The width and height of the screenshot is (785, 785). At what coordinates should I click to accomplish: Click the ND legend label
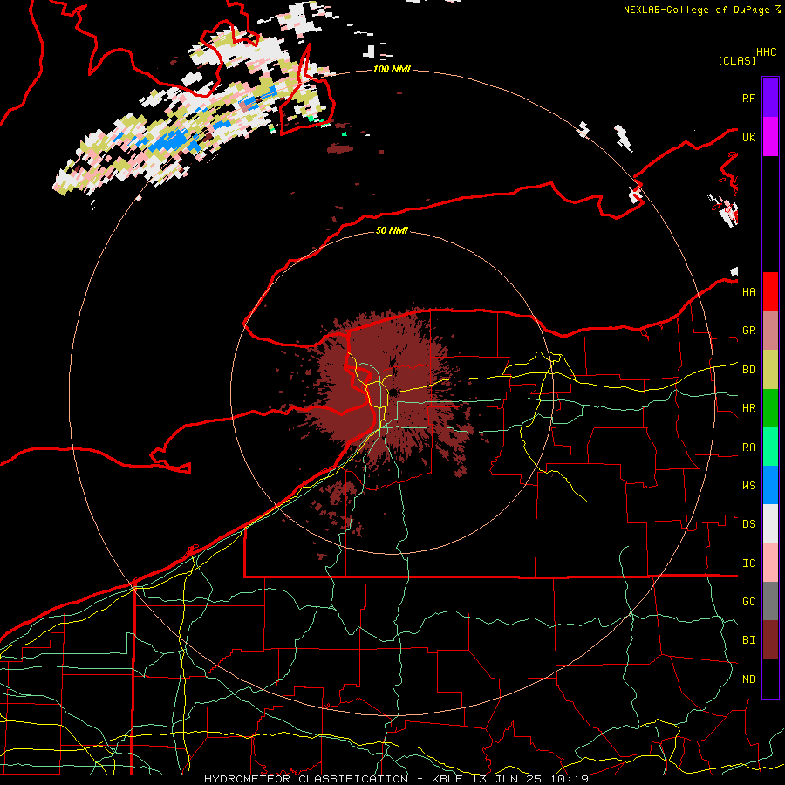click(x=748, y=679)
